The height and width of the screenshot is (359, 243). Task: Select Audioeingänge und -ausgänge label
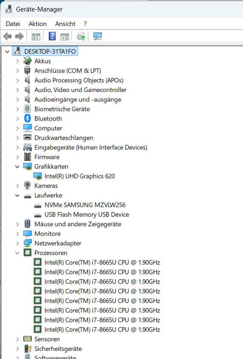tap(78, 99)
